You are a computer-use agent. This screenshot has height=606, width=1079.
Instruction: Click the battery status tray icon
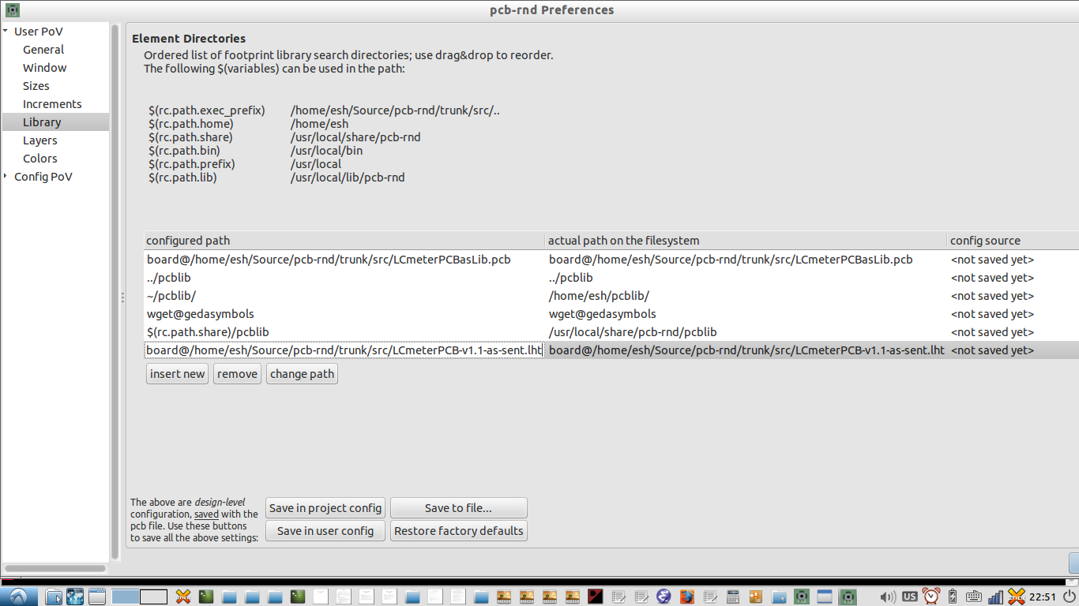click(x=953, y=597)
